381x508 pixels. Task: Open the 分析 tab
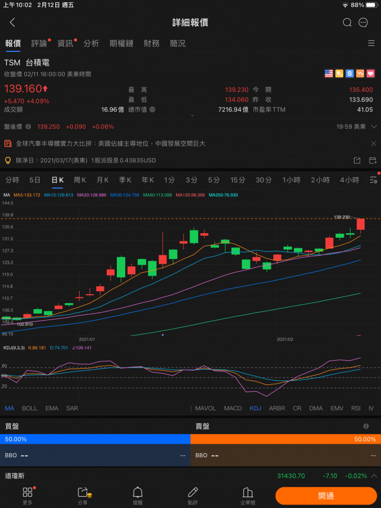(x=91, y=43)
